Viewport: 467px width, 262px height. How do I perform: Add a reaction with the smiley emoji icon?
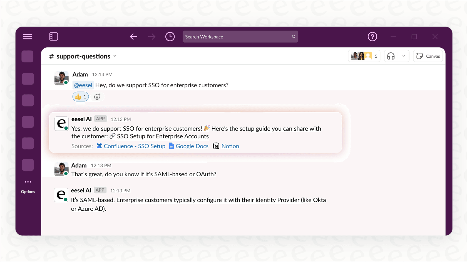tap(97, 96)
